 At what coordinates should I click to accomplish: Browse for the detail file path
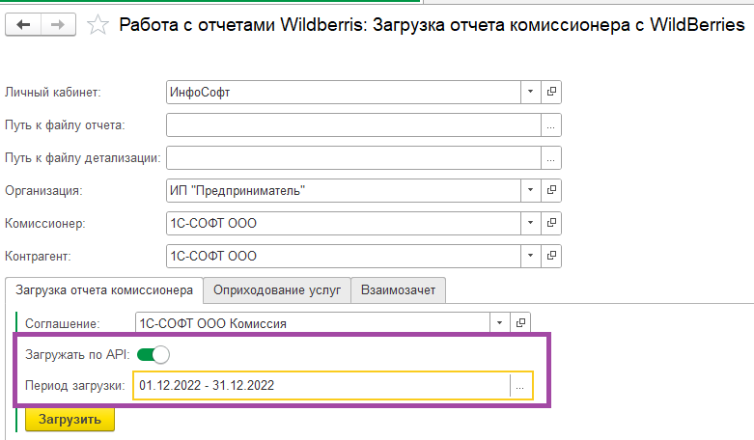(x=551, y=158)
